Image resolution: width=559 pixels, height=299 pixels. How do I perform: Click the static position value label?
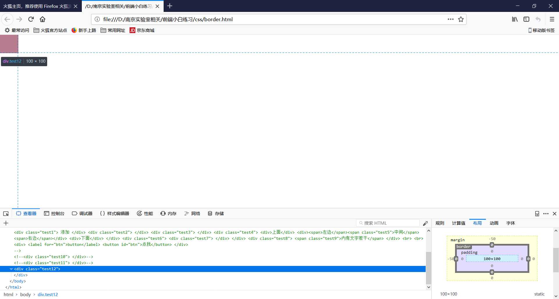[x=539, y=294]
